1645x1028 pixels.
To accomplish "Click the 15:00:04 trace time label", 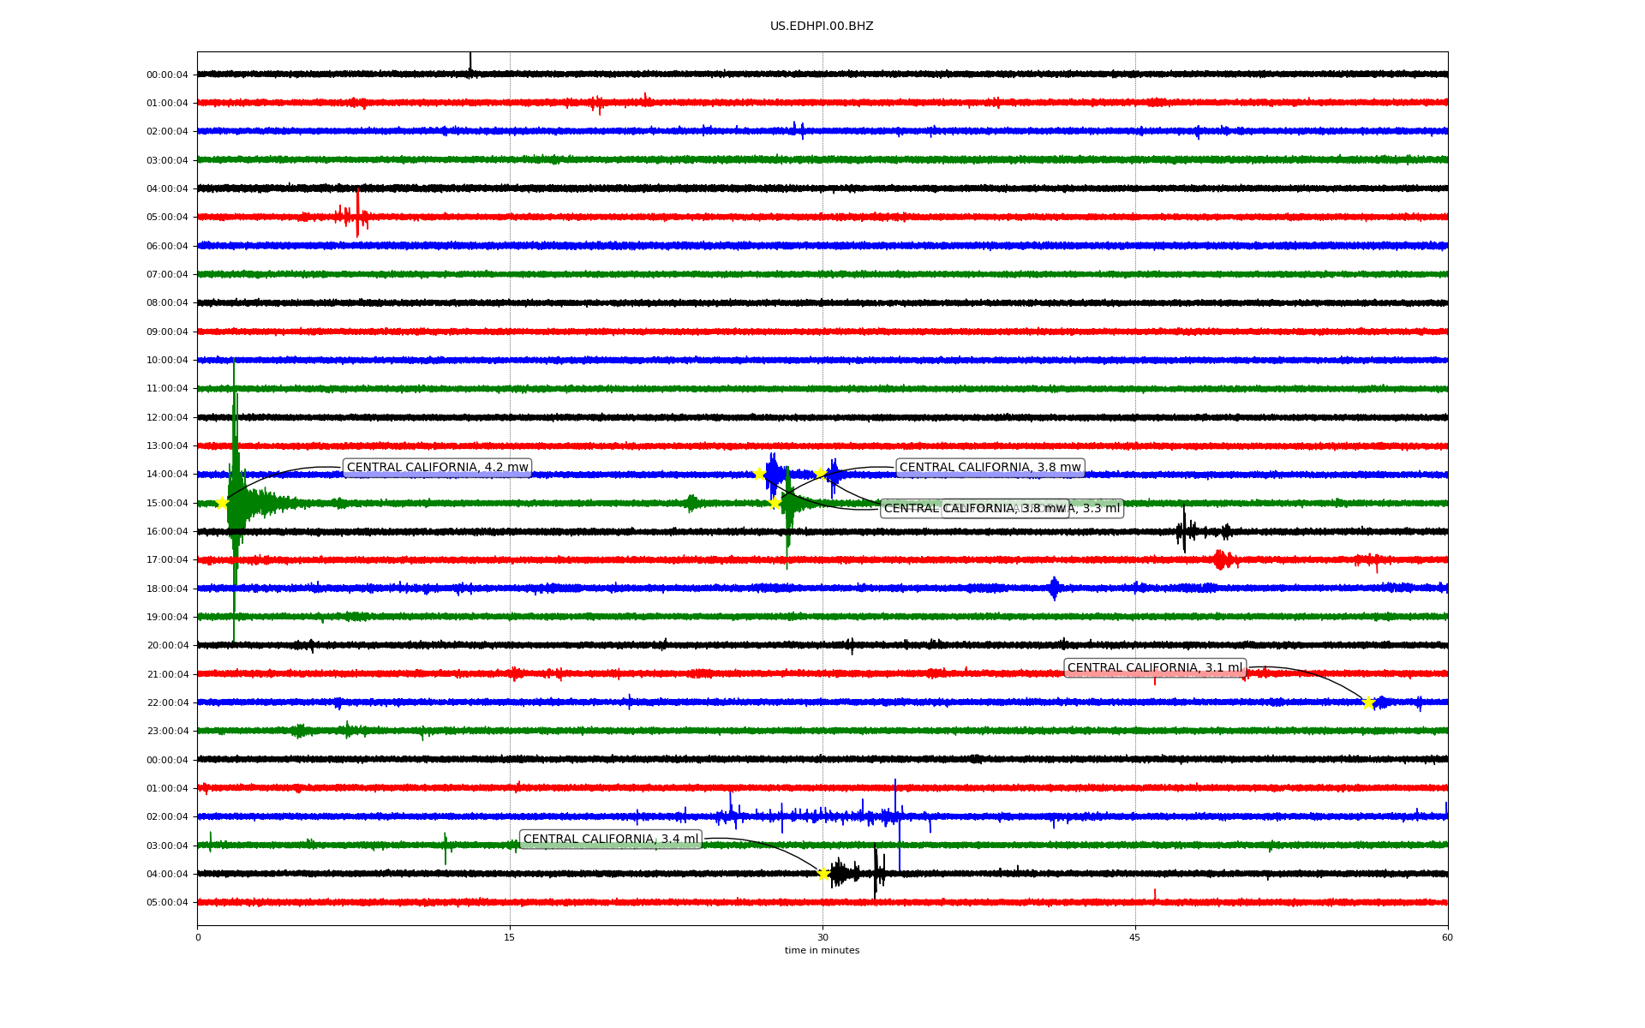I will (167, 503).
